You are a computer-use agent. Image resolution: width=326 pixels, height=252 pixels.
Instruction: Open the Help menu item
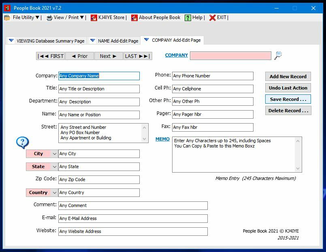(x=197, y=17)
